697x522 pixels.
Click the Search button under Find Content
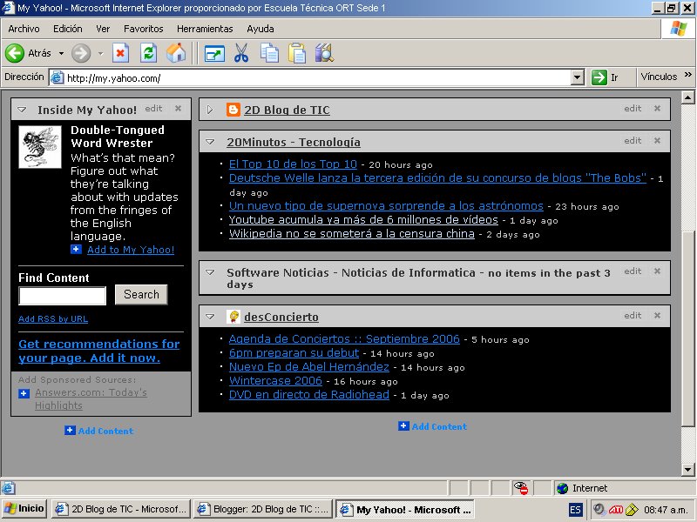pyautogui.click(x=141, y=295)
